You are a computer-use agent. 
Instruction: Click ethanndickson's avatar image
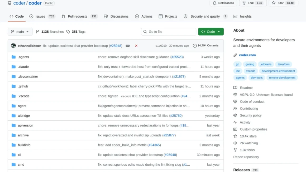pyautogui.click(x=13, y=46)
